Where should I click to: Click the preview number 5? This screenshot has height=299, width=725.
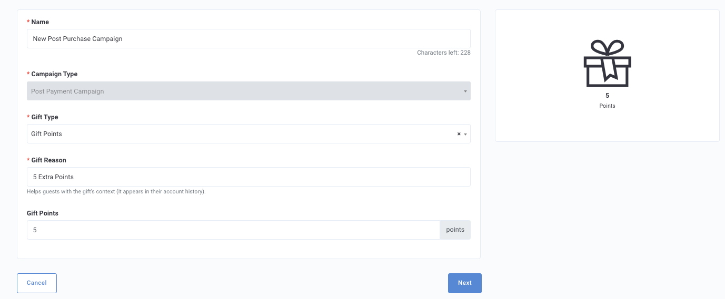607,96
